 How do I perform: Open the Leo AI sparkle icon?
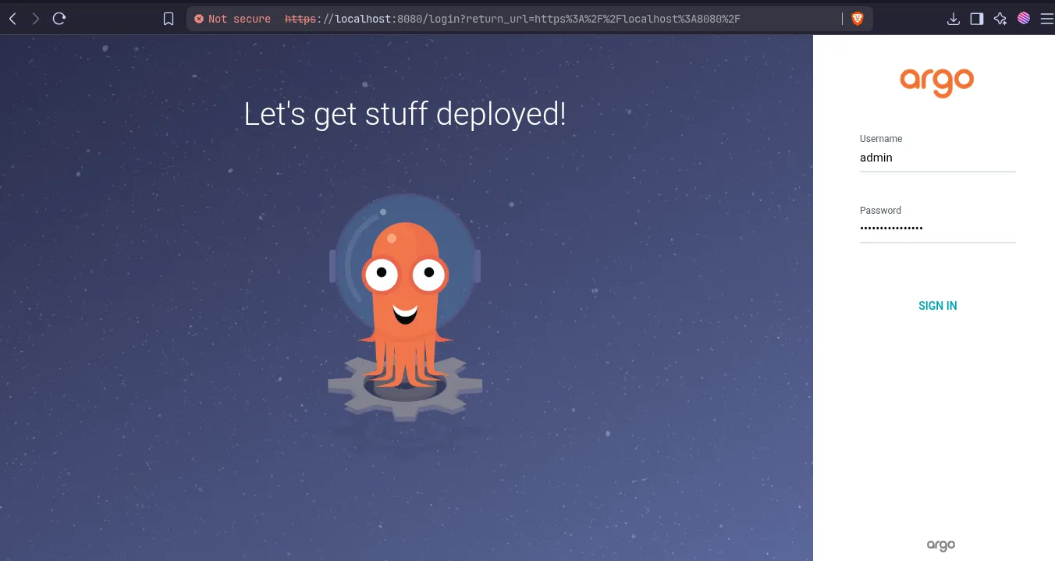click(1000, 19)
